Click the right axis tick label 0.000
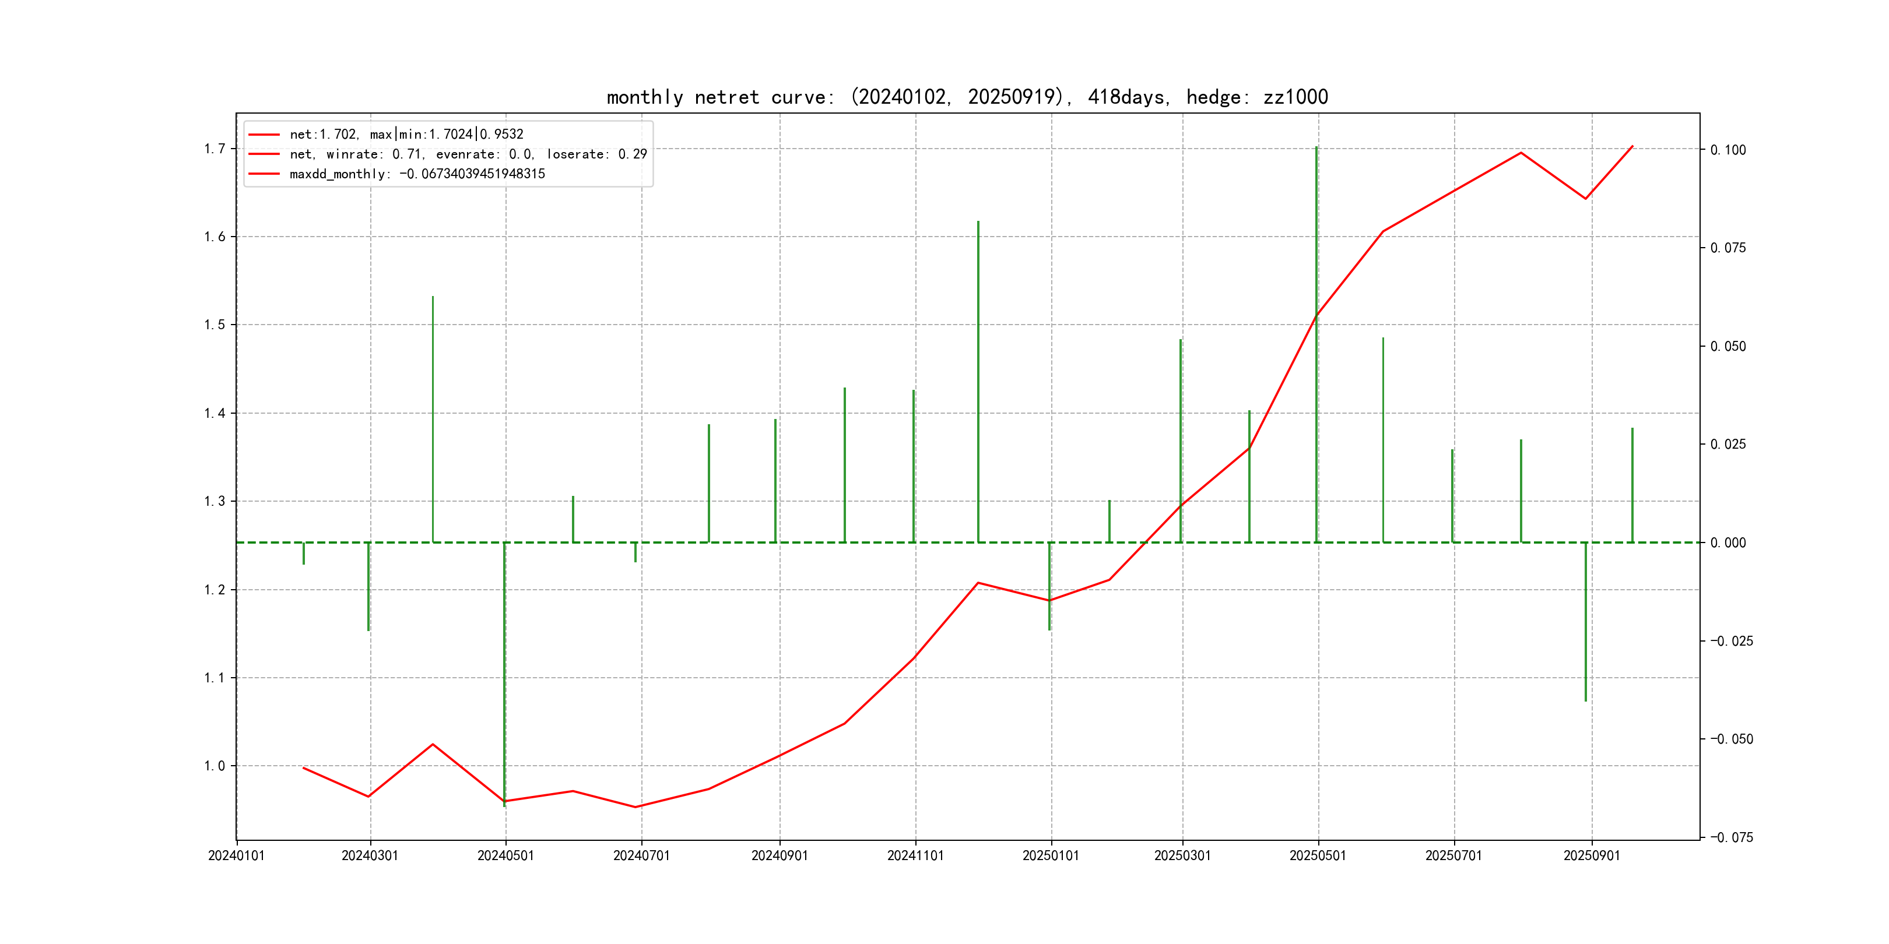Image resolution: width=1889 pixels, height=944 pixels. pyautogui.click(x=1728, y=543)
